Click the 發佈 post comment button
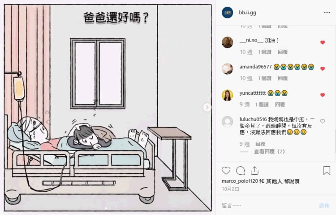The height and width of the screenshot is (215, 336). [x=324, y=205]
